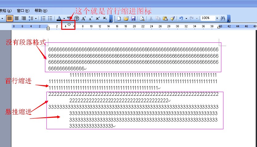The height and width of the screenshot is (147, 257).
Task: Open the font color dropdown arrow
Action: point(64,18)
